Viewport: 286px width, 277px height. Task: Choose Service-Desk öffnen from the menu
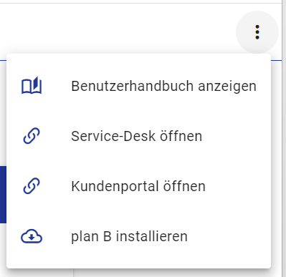coord(138,136)
